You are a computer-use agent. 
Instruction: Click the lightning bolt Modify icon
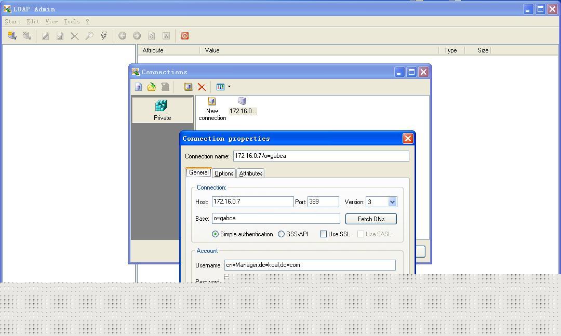(104, 36)
